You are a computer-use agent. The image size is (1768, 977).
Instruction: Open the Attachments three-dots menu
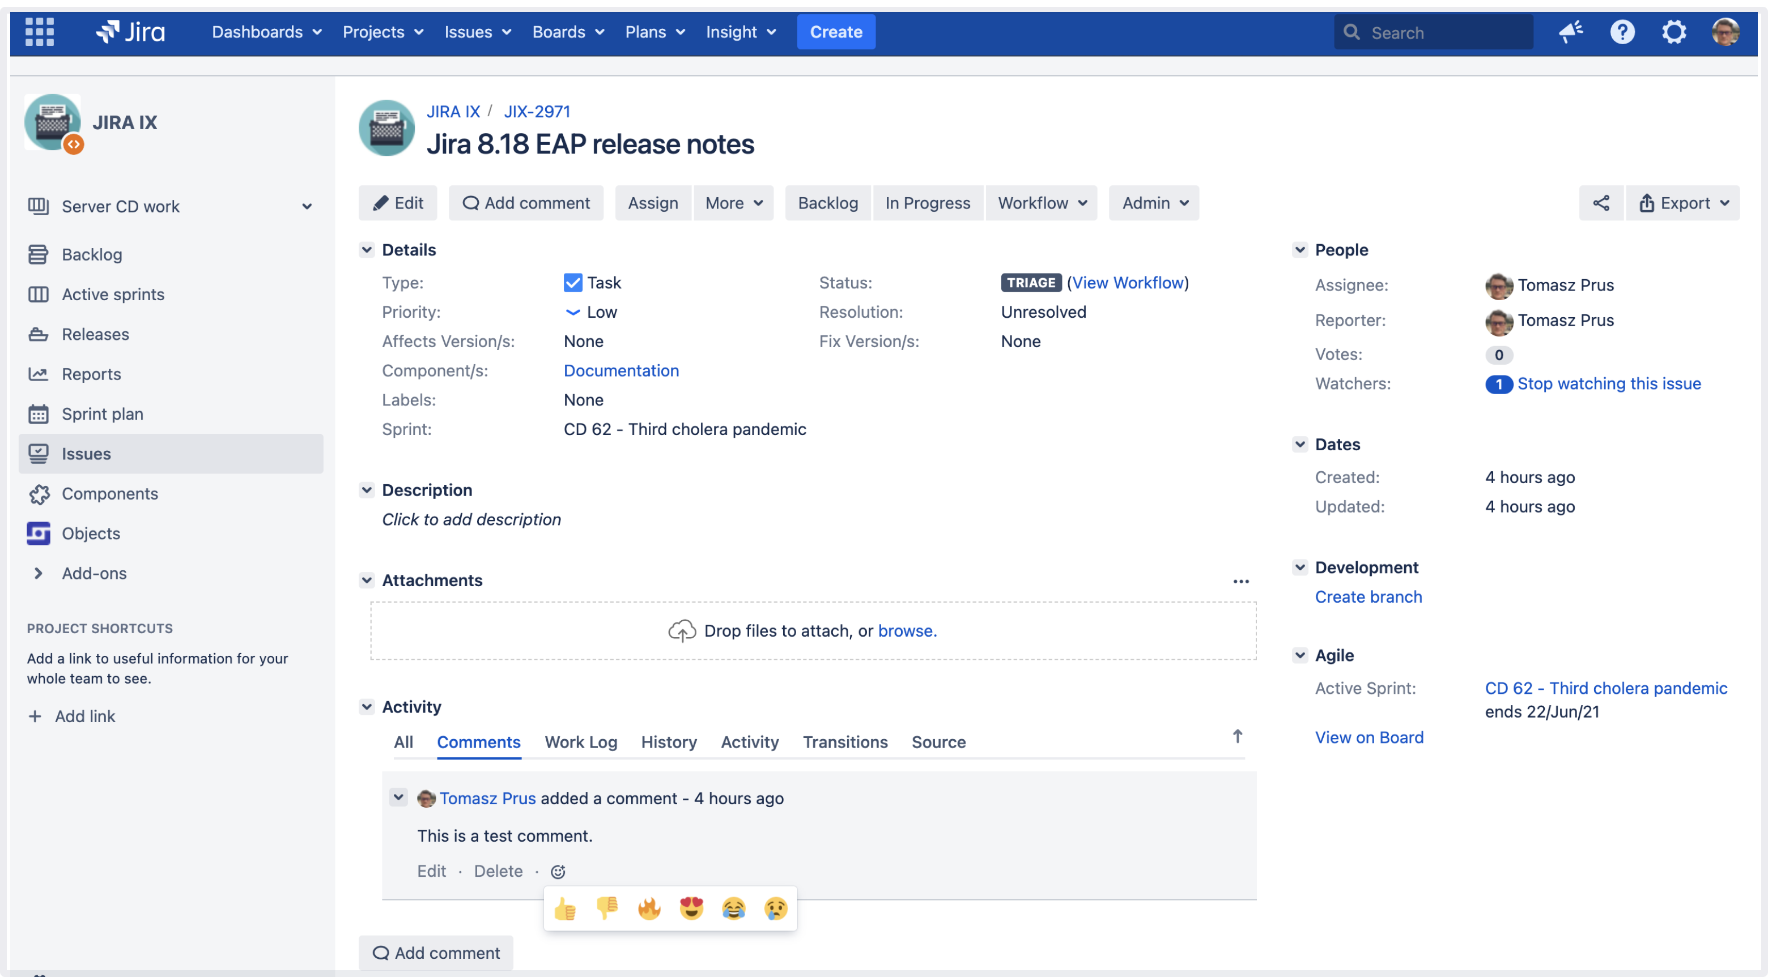[x=1240, y=581]
